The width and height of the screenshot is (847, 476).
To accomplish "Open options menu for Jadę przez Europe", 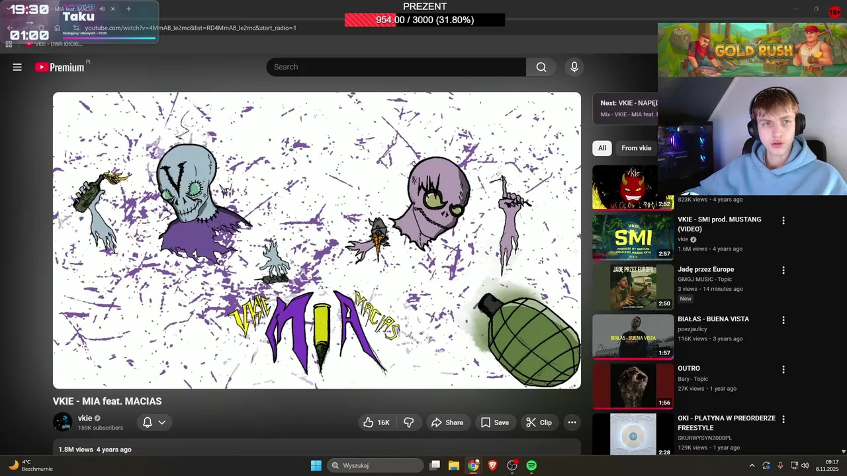I will pyautogui.click(x=783, y=270).
